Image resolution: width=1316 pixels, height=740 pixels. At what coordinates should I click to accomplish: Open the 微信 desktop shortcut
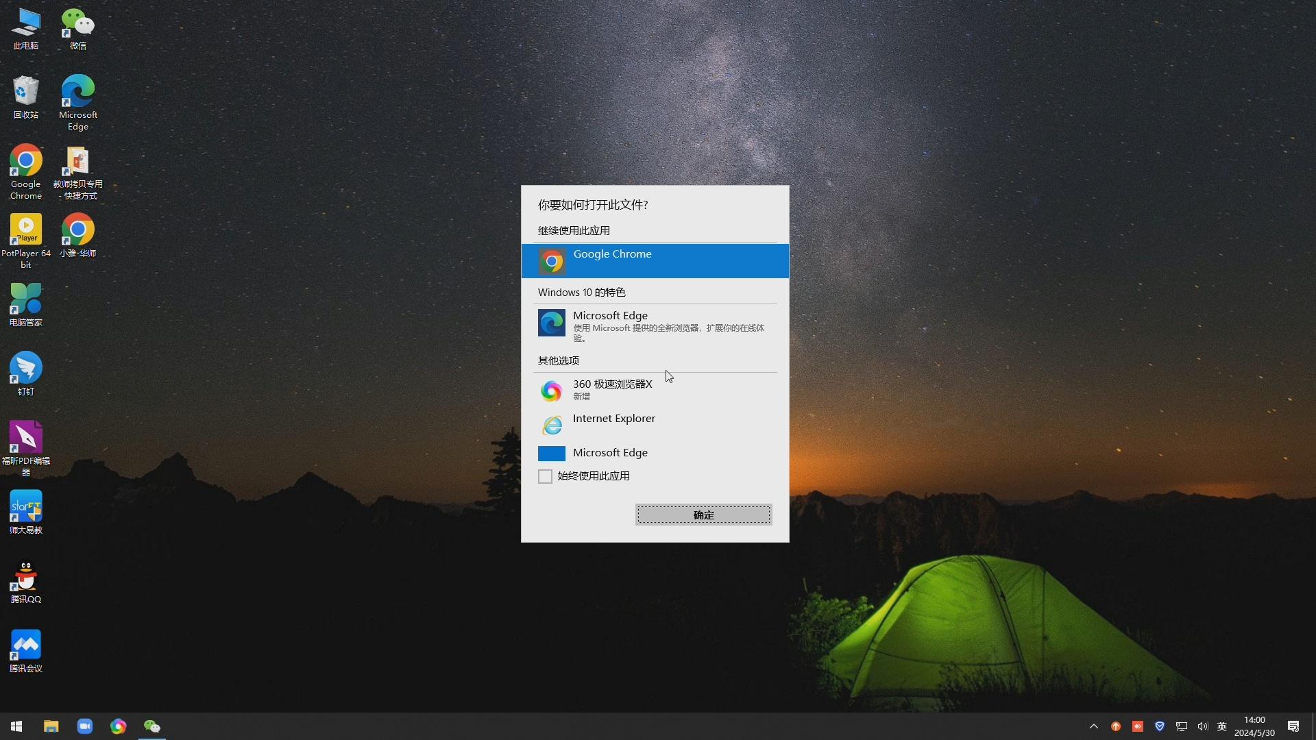[x=78, y=29]
